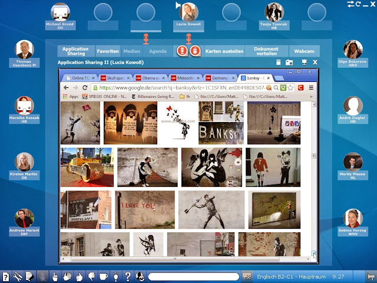Screen dimensions: 377x283
Task: Click the Google URL address bar
Action: (181, 88)
